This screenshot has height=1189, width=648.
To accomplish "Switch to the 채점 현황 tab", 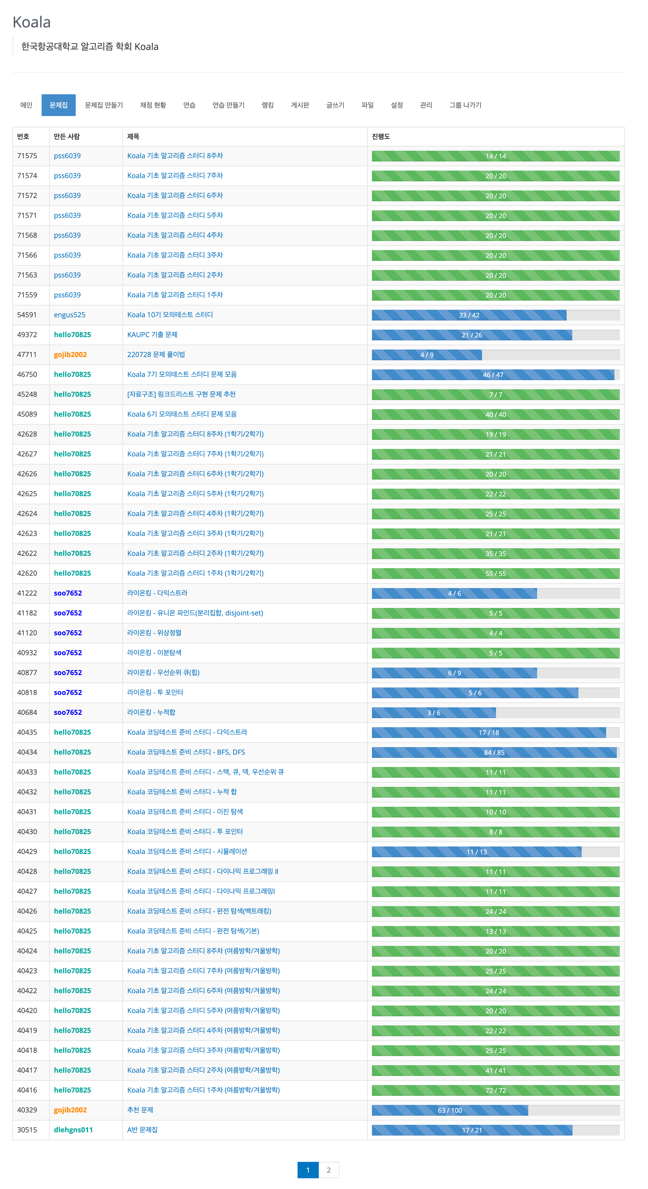I will [153, 105].
